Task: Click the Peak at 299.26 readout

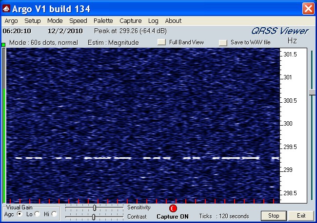Action: tap(130, 31)
